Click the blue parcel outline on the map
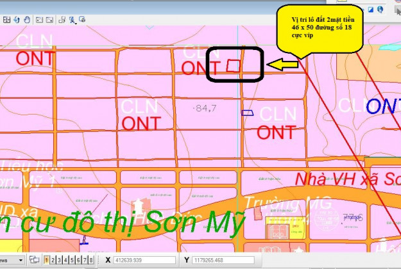This screenshot has height=269, width=401. point(248,113)
